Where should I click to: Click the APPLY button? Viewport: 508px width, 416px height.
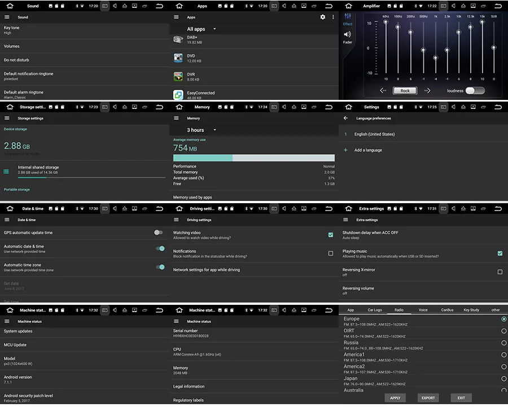395,398
